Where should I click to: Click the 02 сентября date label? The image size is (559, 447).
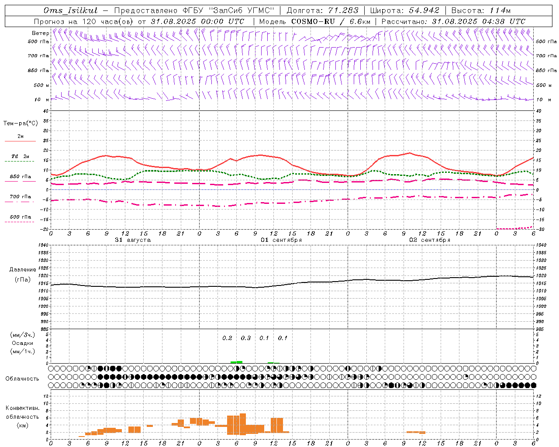point(430,240)
